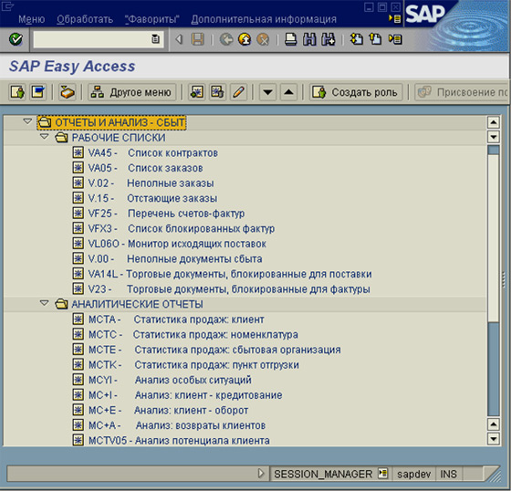The height and width of the screenshot is (491, 511).
Task: Open the Меню menu
Action: tap(32, 19)
